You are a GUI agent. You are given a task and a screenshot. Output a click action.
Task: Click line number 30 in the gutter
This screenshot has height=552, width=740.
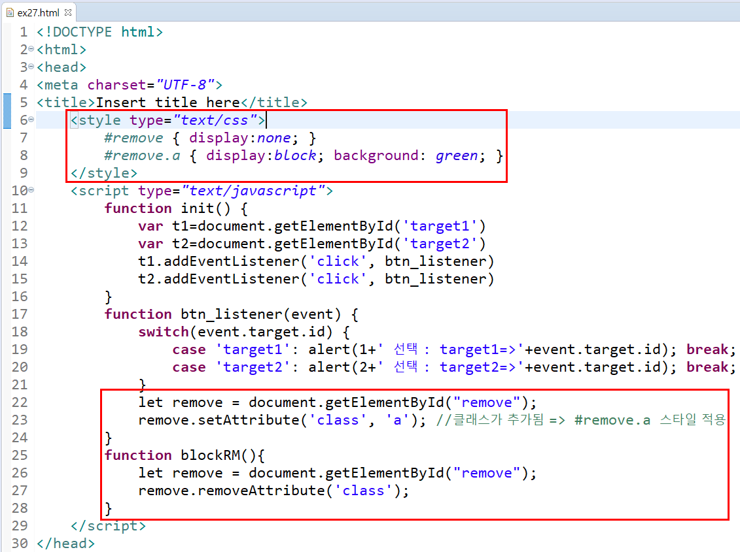pos(20,543)
